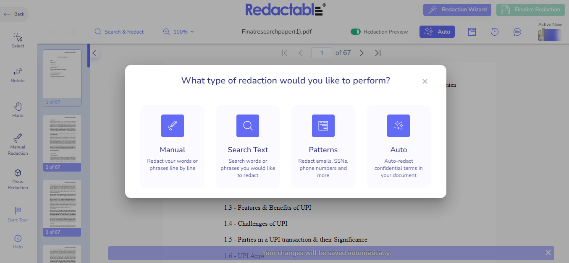569x263 pixels.
Task: Open the comments panel
Action: click(x=517, y=31)
